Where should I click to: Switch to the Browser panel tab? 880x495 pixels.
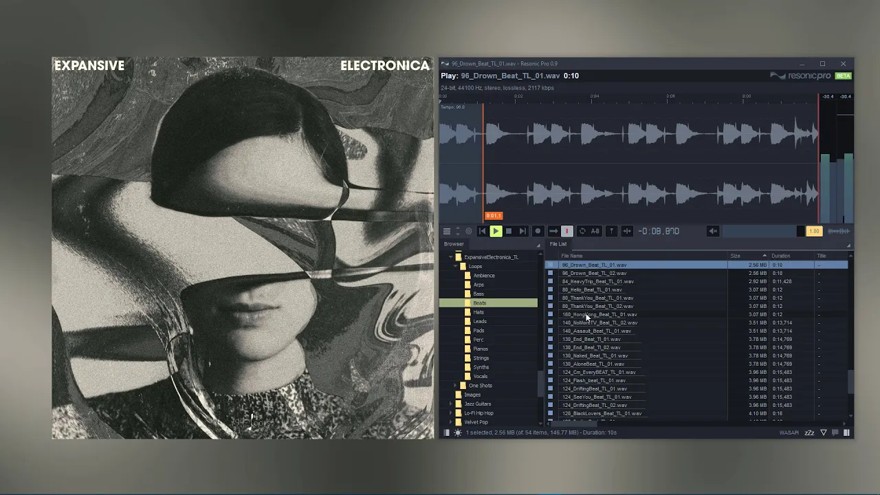[x=454, y=244]
